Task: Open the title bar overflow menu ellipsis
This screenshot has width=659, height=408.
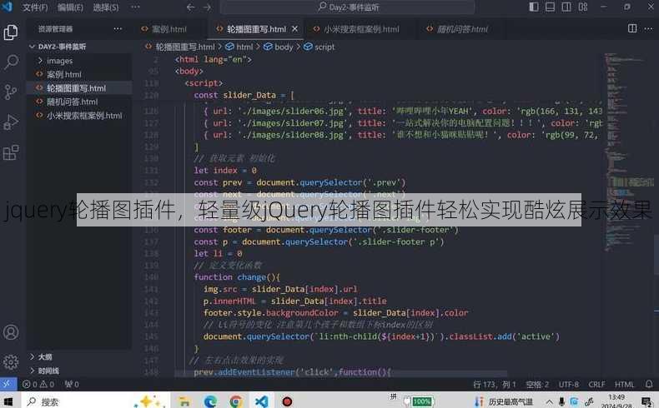Action: click(135, 7)
